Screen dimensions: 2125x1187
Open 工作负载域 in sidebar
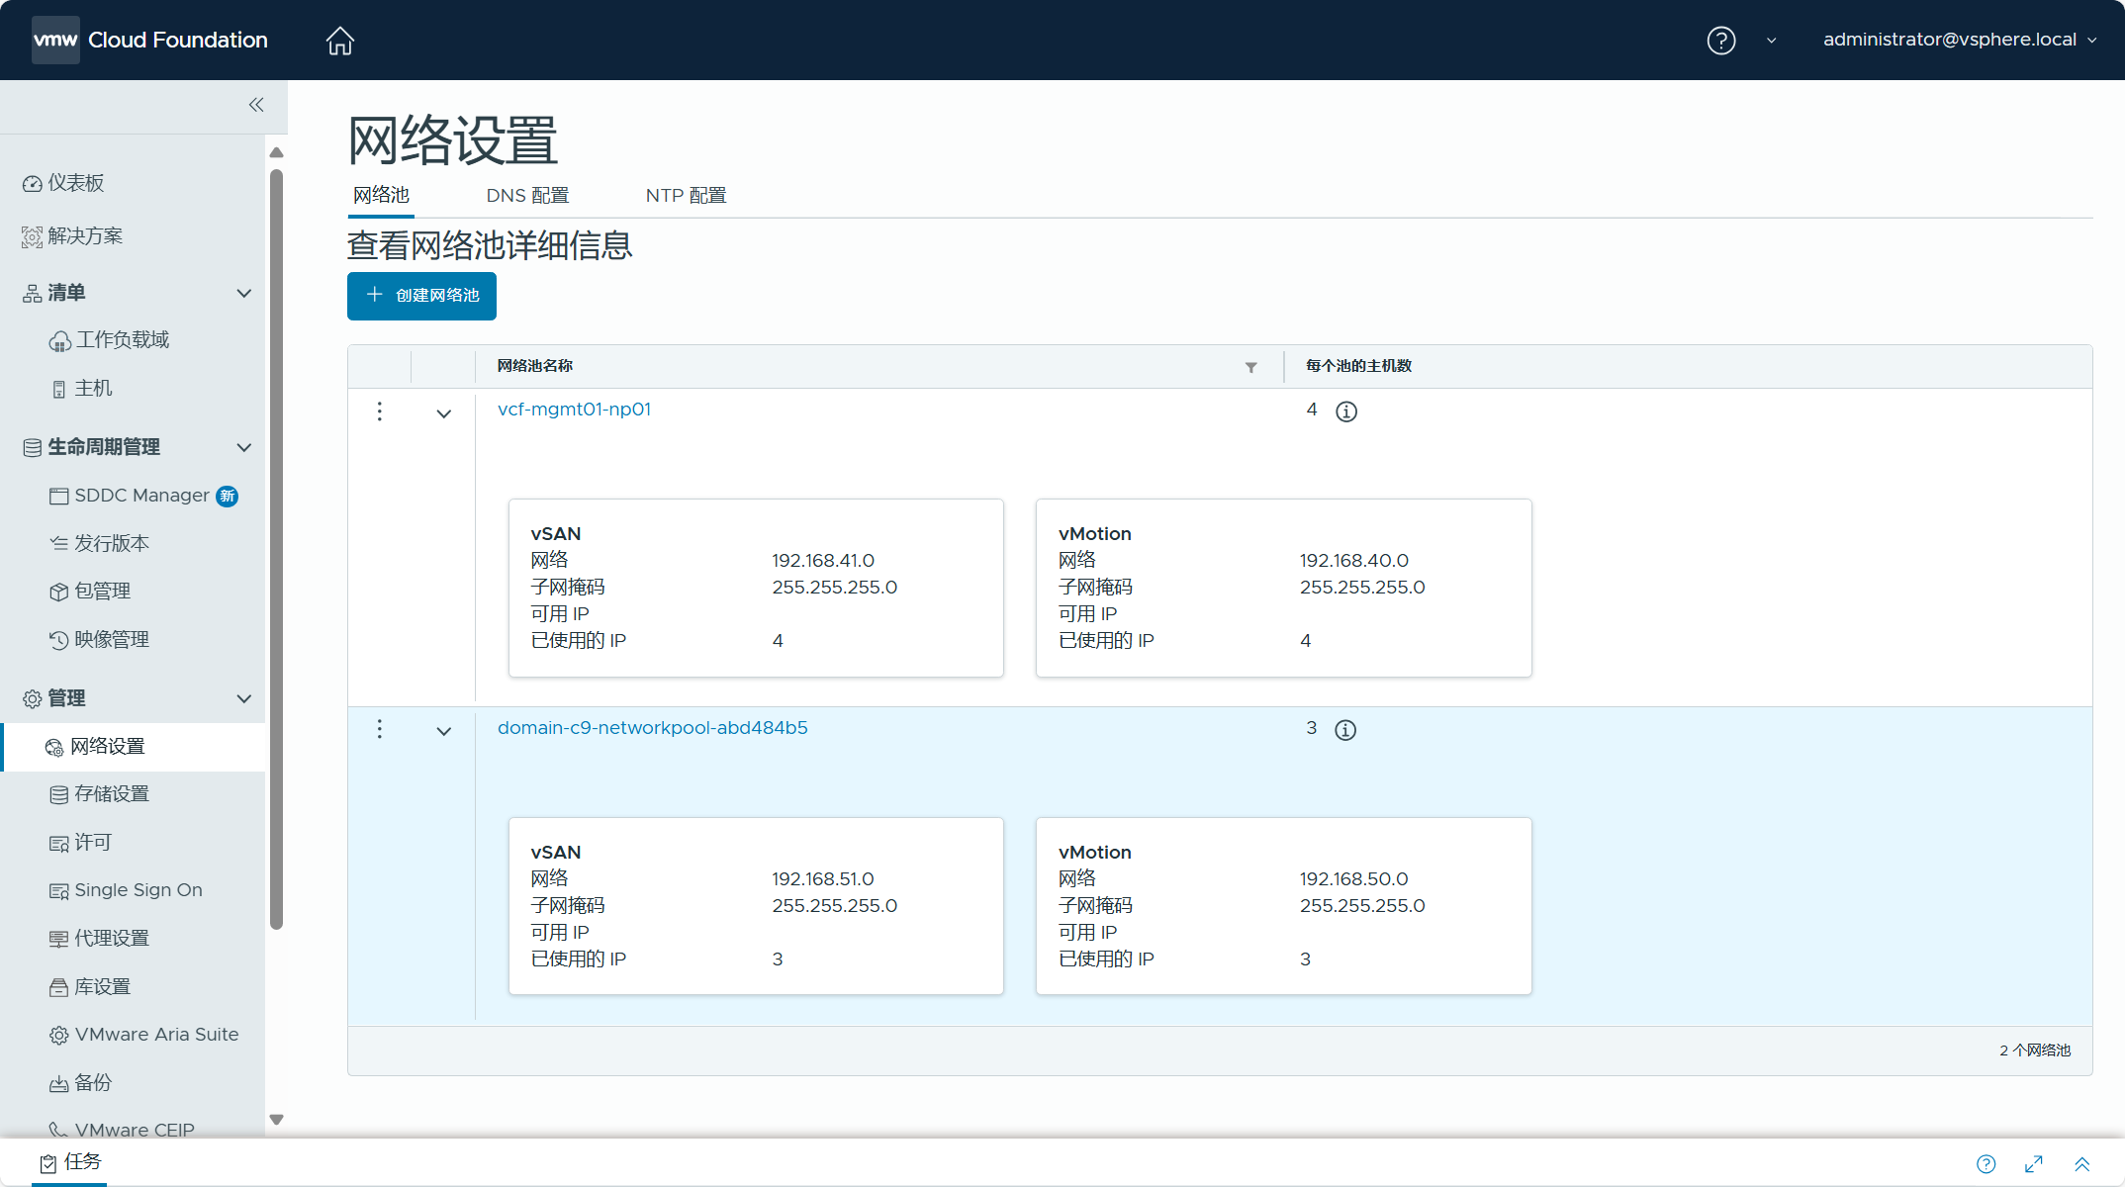110,340
